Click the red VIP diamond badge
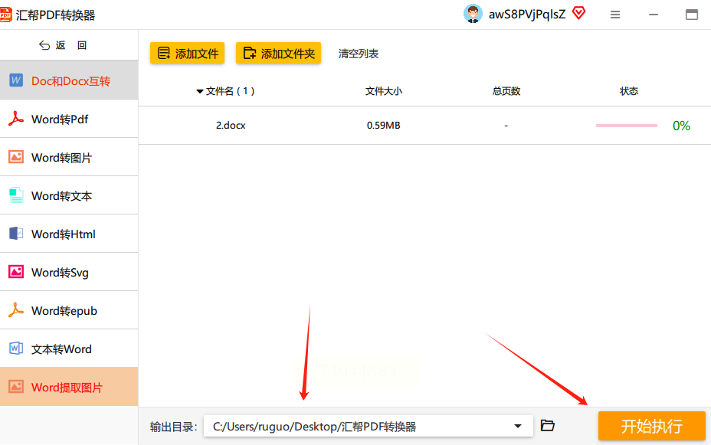Screen dimensions: 711x445 tap(578, 13)
